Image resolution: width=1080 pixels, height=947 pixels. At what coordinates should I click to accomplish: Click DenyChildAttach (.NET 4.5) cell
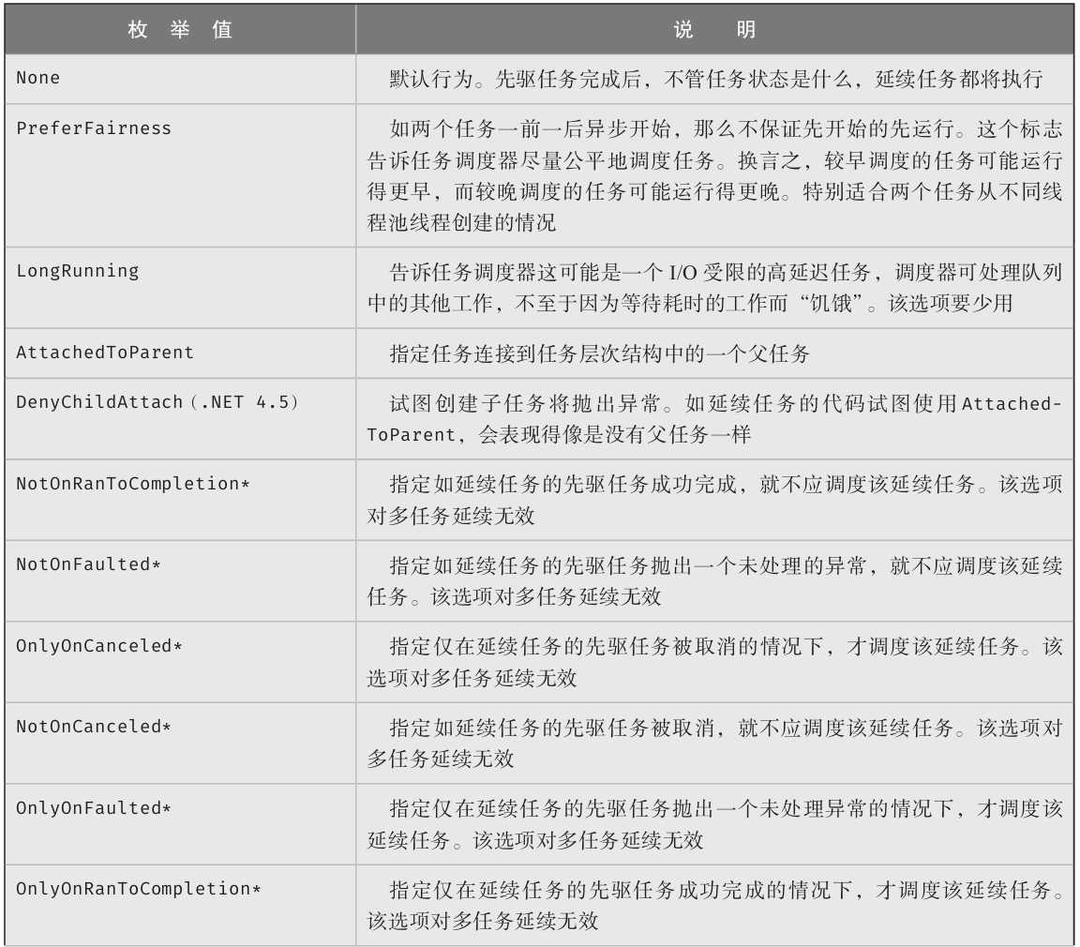pos(157,402)
